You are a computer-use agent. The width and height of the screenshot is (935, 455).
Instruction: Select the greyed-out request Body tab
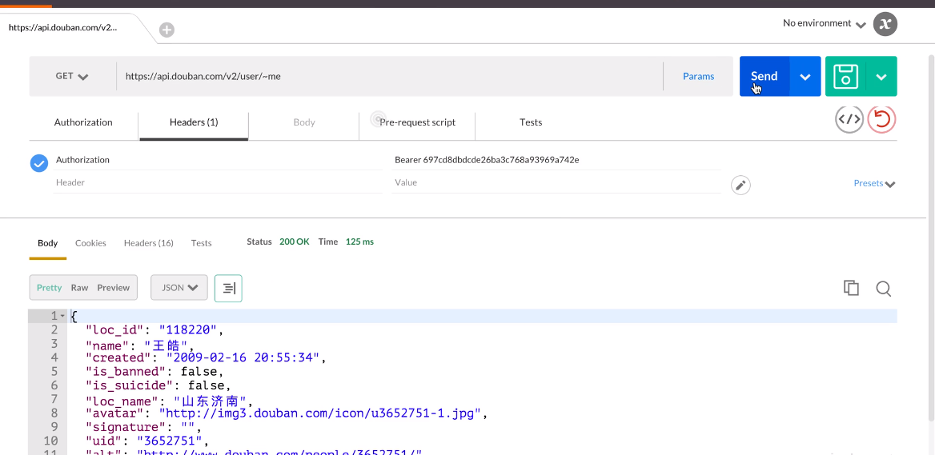(x=304, y=122)
